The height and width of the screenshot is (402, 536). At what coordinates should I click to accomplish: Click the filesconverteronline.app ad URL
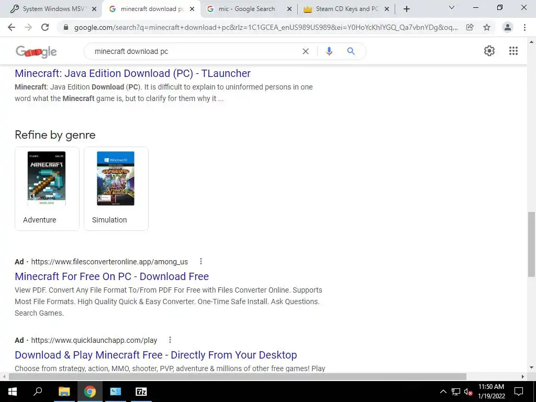109,262
